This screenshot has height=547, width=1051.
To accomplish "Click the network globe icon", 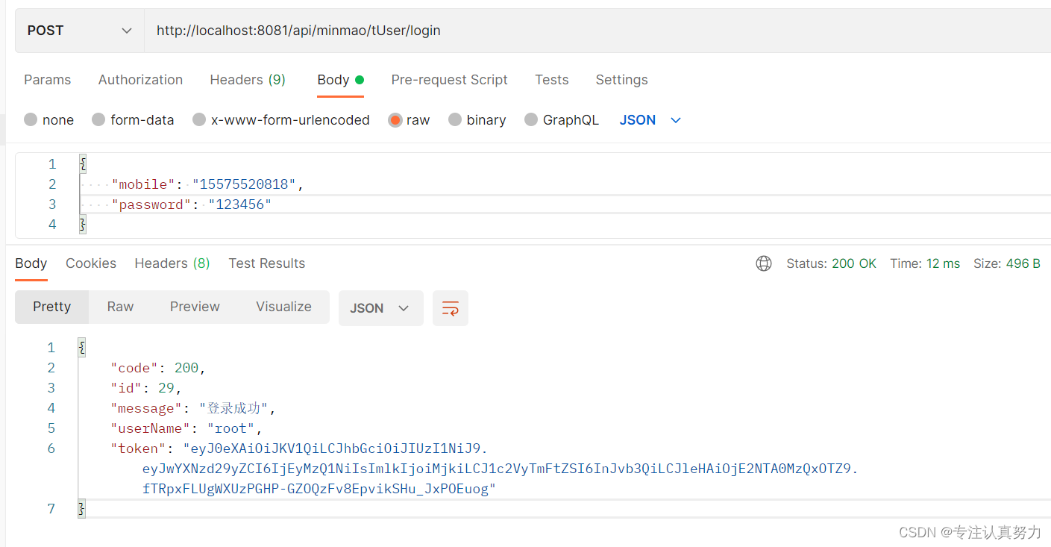I will coord(764,263).
